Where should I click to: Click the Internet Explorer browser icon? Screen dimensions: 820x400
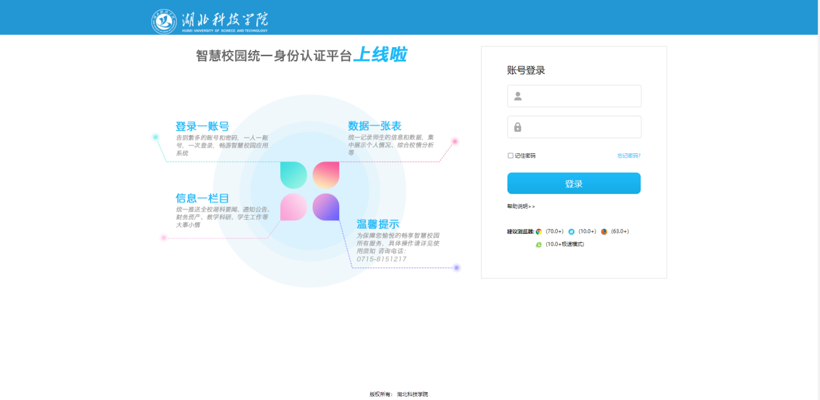tap(571, 231)
